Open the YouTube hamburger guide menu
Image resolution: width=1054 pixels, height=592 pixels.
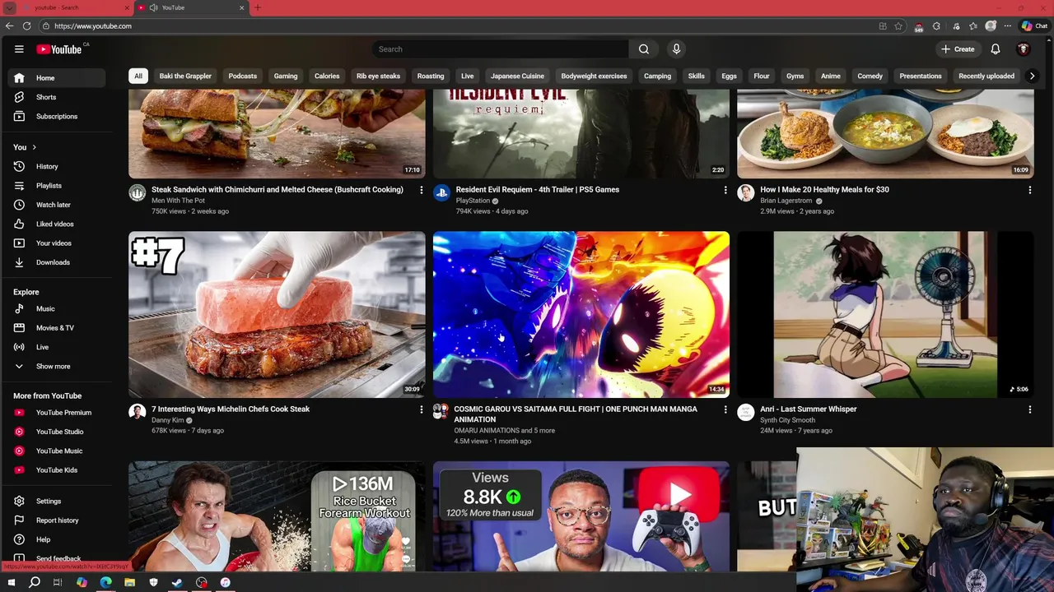point(19,49)
